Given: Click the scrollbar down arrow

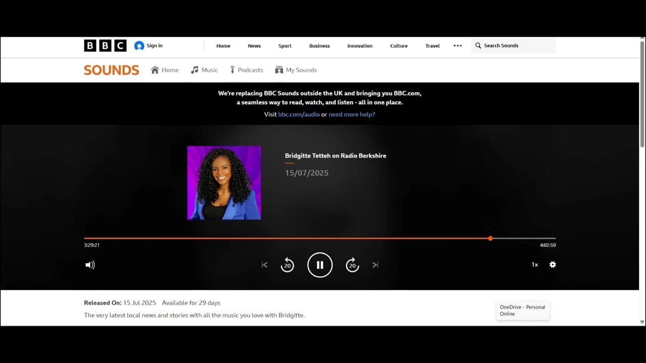Looking at the screenshot, I should (642, 322).
